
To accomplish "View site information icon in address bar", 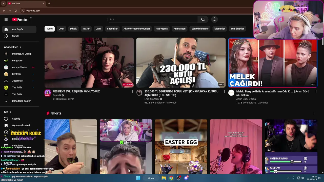I will click(23, 11).
